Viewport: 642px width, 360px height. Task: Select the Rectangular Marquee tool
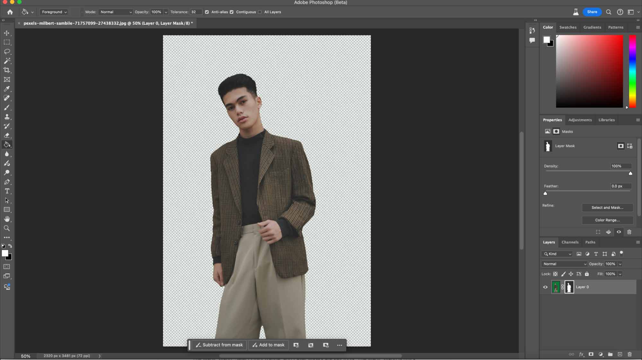tap(7, 42)
